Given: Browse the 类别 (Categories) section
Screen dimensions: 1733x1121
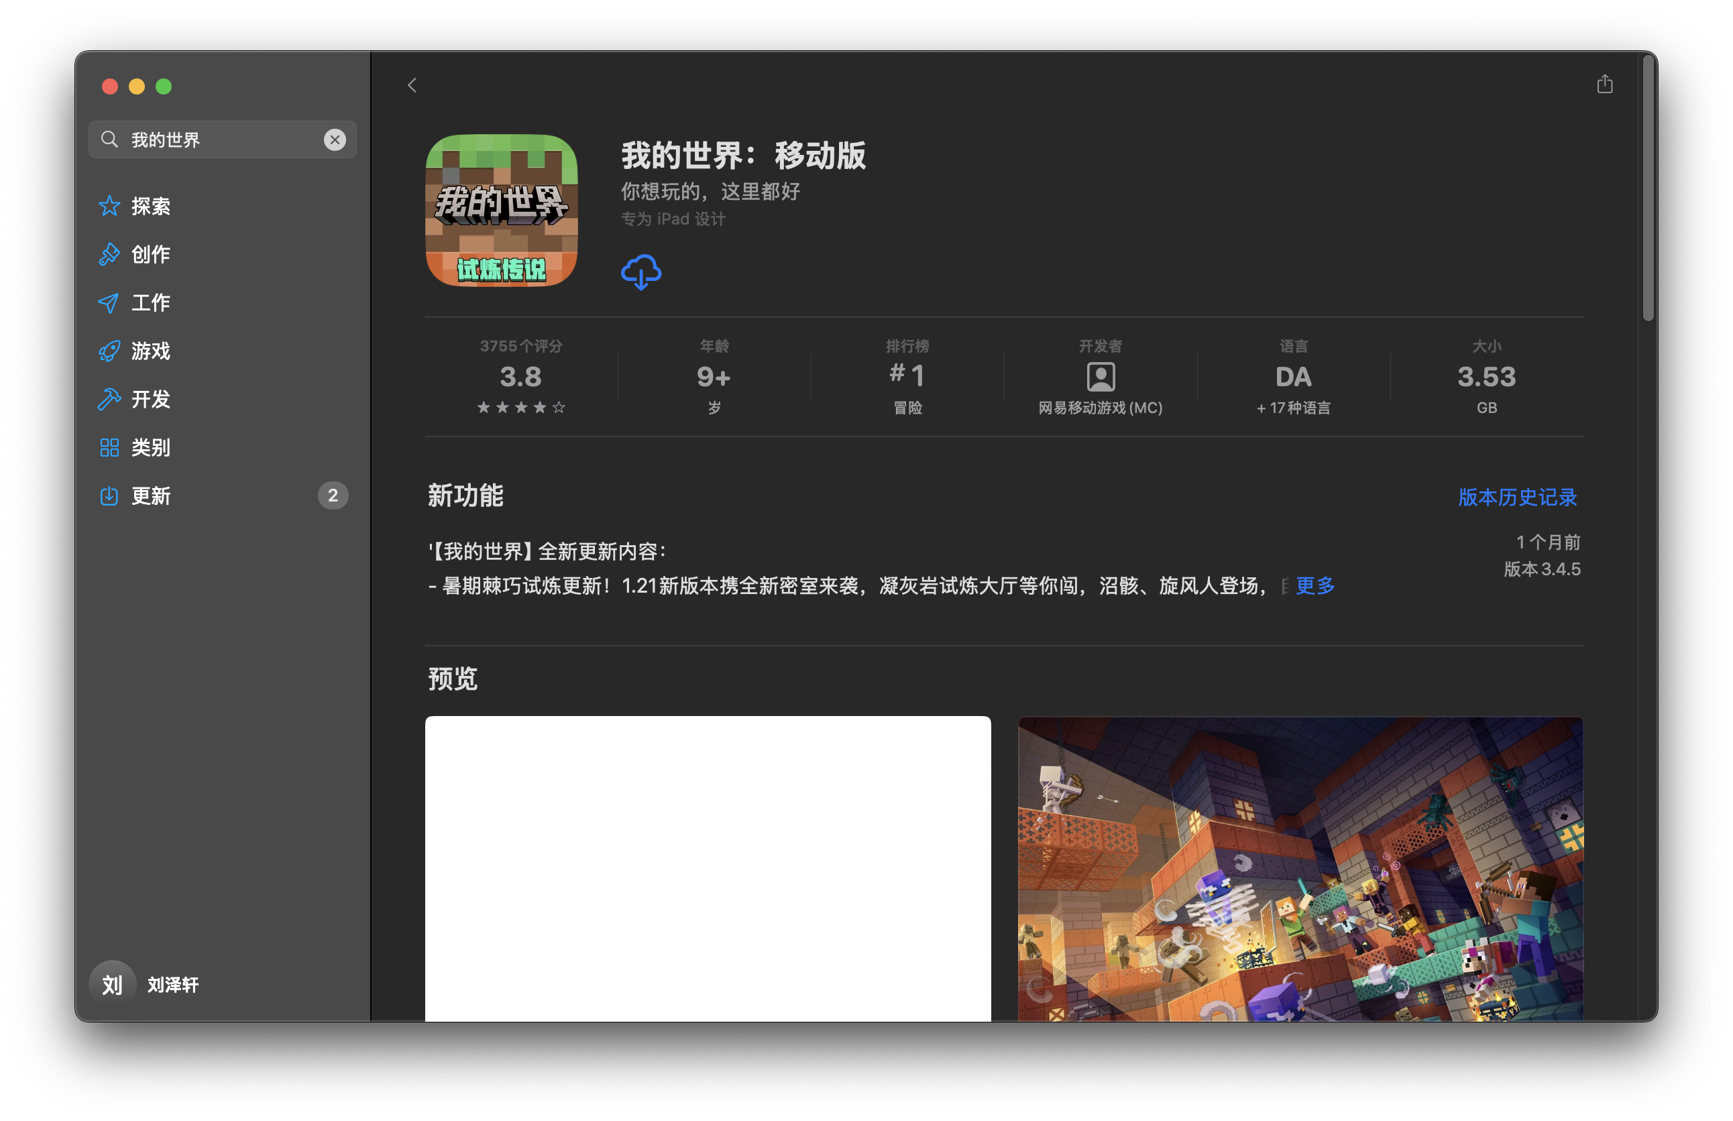Looking at the screenshot, I should click(150, 448).
